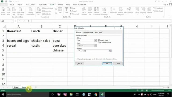172x97 pixels.
Task: Show hidden system tray icons
Action: tap(139, 95)
